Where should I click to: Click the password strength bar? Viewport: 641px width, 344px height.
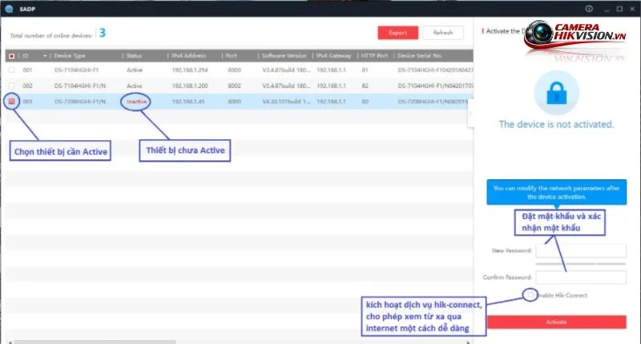[581, 264]
